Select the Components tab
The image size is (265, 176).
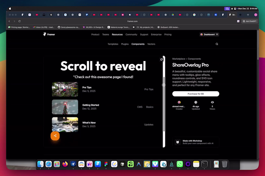pos(138,44)
